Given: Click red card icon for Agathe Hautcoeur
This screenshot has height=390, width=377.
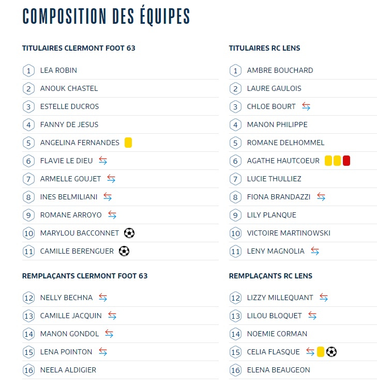Looking at the screenshot, I should (346, 161).
